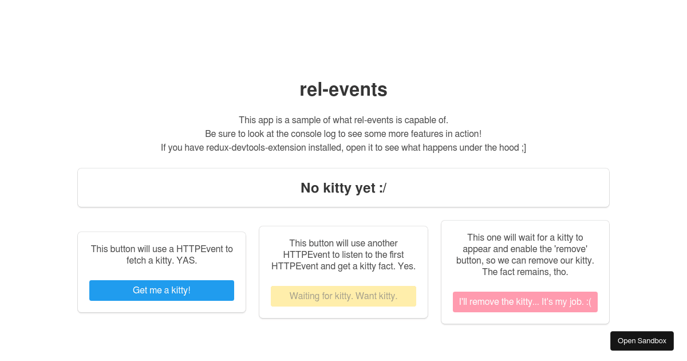Click the 'rel-events' page title

click(343, 89)
